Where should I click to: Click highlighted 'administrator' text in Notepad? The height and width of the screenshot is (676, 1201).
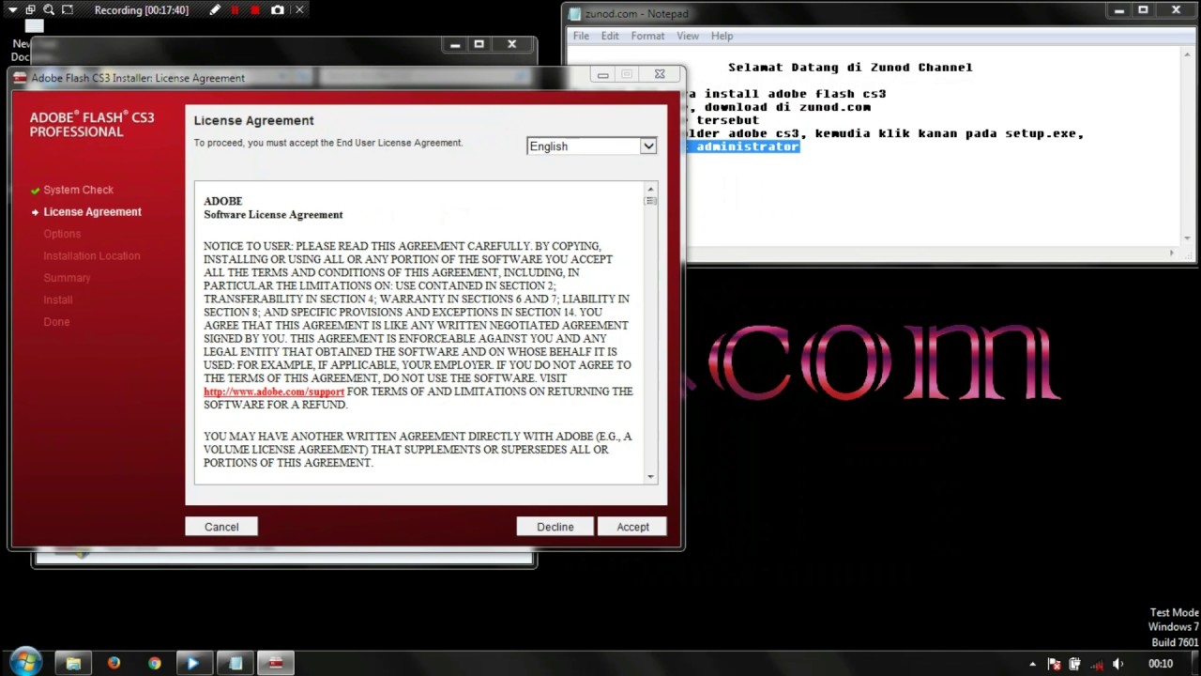[x=747, y=146]
